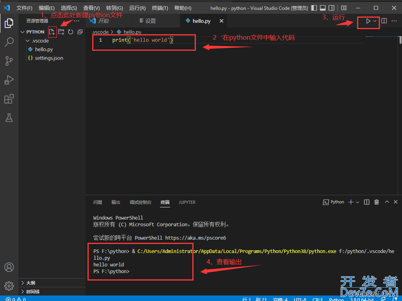Open the Testing flask view
The image size is (402, 301).
click(9, 118)
